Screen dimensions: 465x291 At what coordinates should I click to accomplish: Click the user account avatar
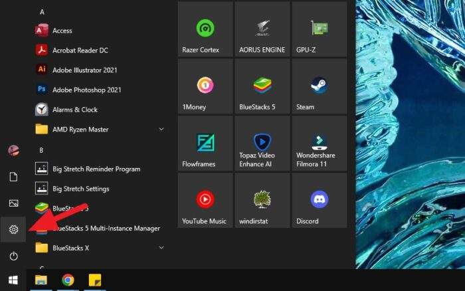(x=13, y=151)
